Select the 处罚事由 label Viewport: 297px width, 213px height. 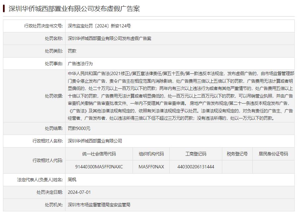tap(54, 64)
